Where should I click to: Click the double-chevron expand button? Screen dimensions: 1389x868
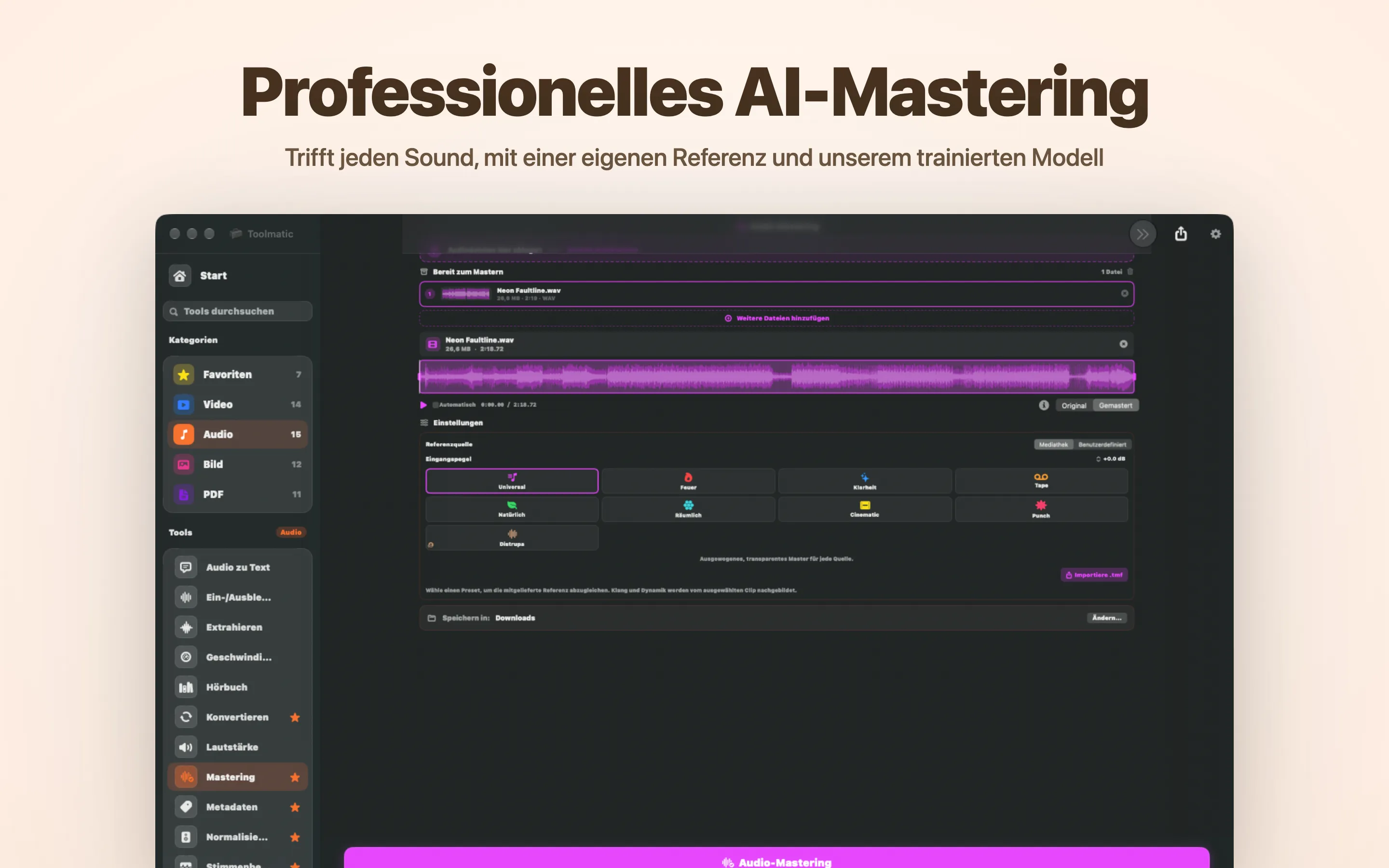(1143, 234)
